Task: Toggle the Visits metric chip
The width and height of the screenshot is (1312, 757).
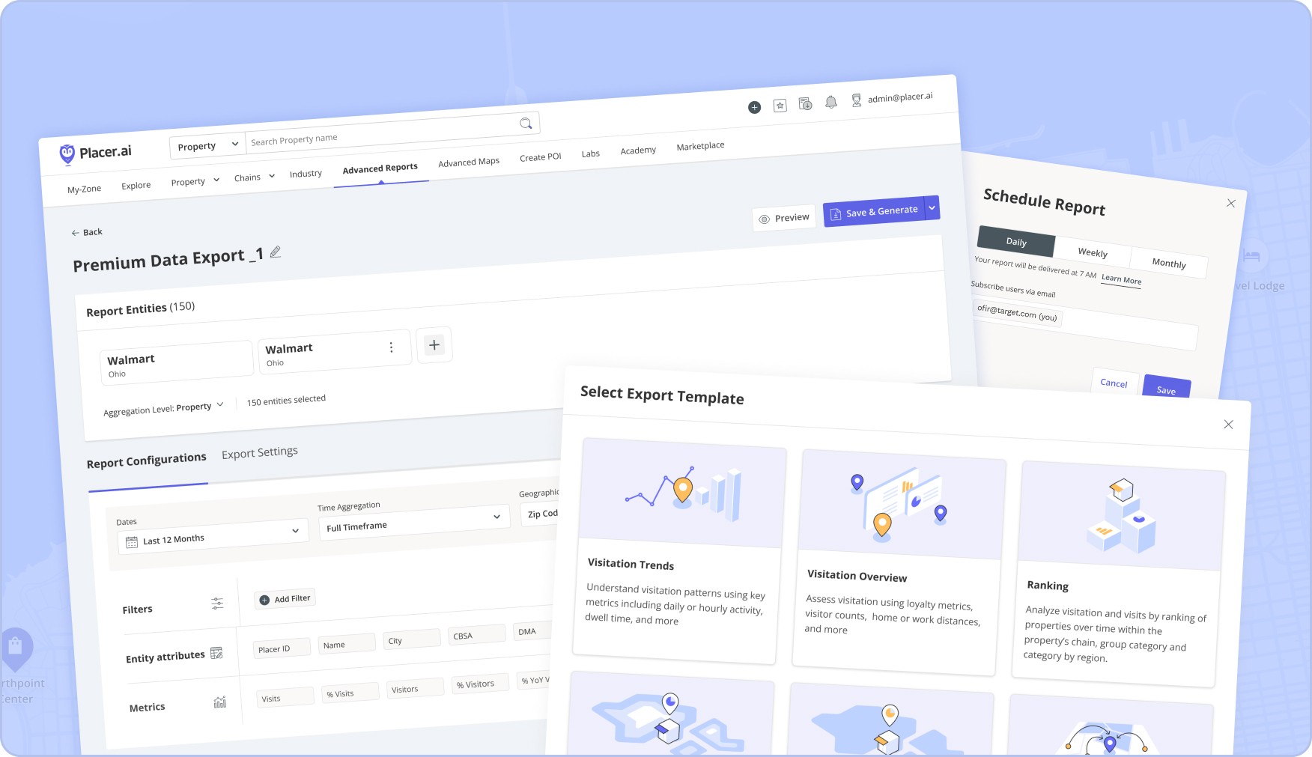Action: click(285, 697)
